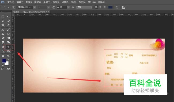174x102 pixels.
Task: Select the Gradient tool
Action: pos(8,38)
